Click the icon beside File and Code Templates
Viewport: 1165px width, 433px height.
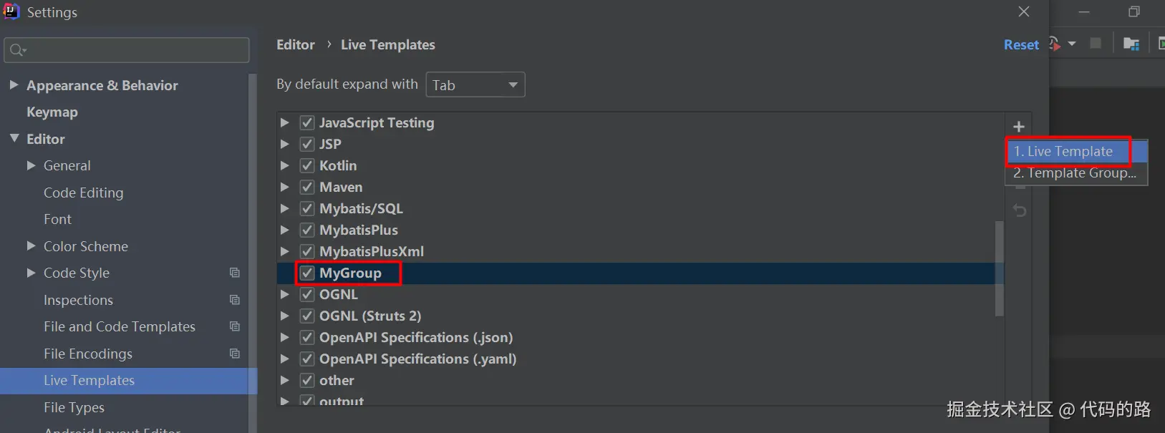point(234,326)
